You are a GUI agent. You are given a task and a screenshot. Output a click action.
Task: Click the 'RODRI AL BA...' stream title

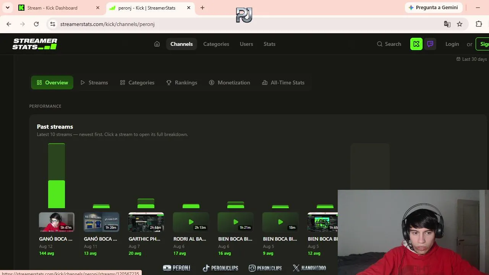(x=189, y=239)
